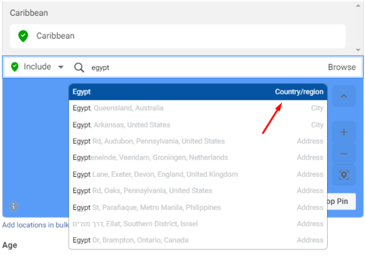Click the map locate pin icon
This screenshot has height=256, width=365.
pos(344,175)
